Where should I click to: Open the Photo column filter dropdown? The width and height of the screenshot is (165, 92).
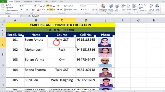pyautogui.click(x=113, y=36)
